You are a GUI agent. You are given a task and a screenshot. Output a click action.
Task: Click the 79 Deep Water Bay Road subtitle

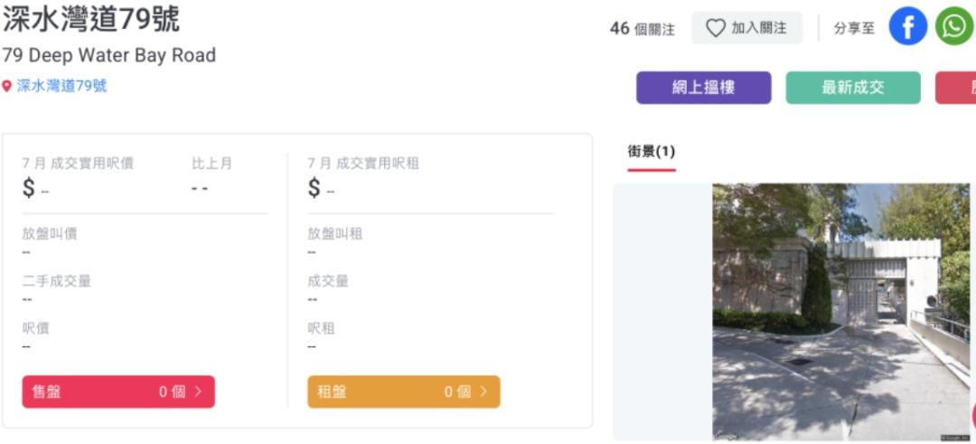[108, 55]
